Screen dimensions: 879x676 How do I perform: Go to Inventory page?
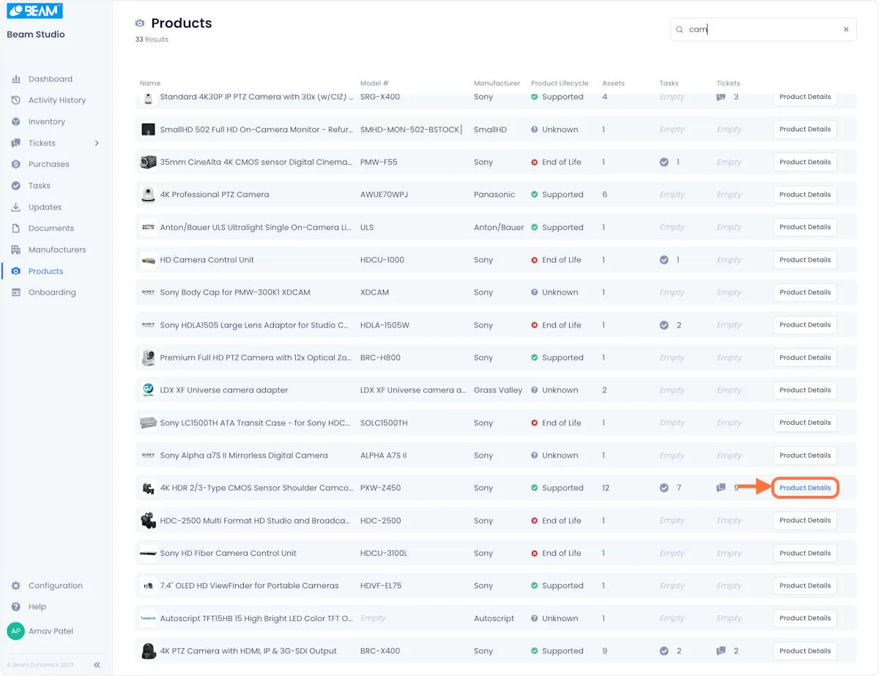click(x=47, y=122)
